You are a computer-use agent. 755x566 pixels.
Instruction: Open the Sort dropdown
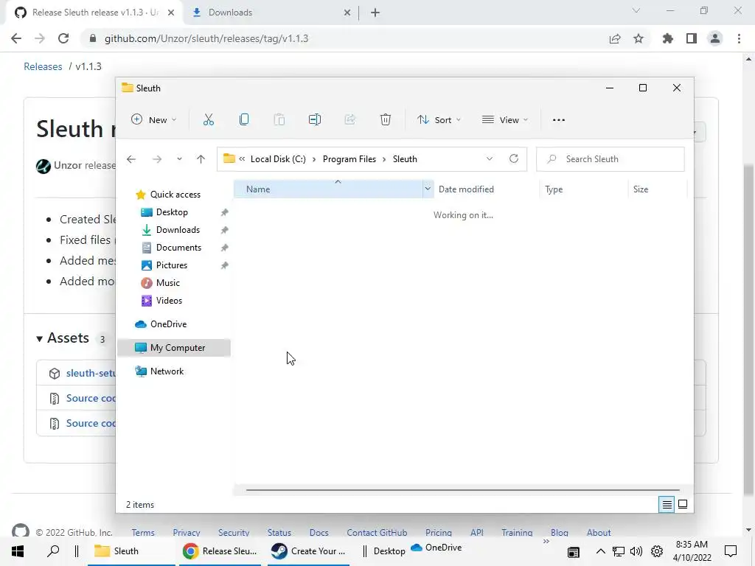439,120
